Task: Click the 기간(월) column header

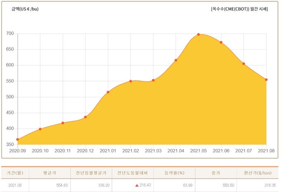Action: (x=15, y=173)
